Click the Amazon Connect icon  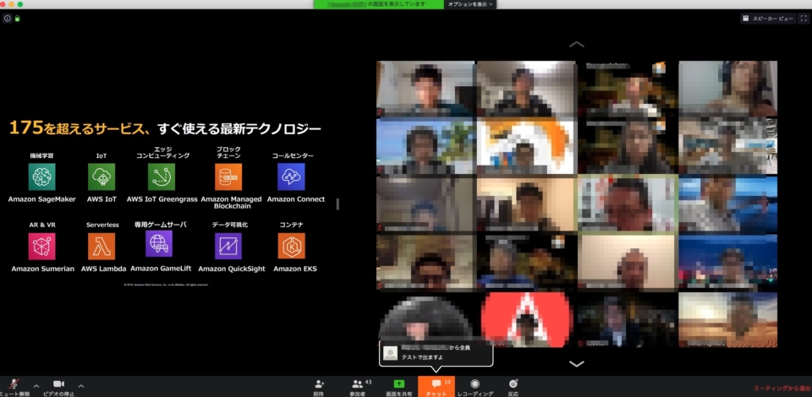[x=291, y=177]
